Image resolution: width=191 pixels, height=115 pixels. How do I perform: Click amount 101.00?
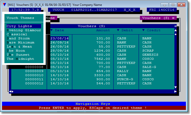click(103, 38)
